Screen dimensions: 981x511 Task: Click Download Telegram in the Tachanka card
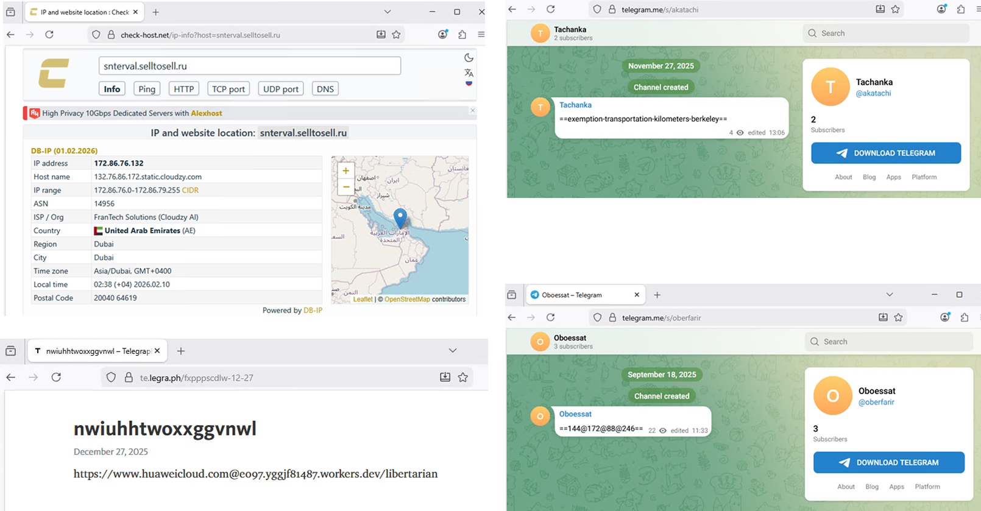(x=886, y=153)
